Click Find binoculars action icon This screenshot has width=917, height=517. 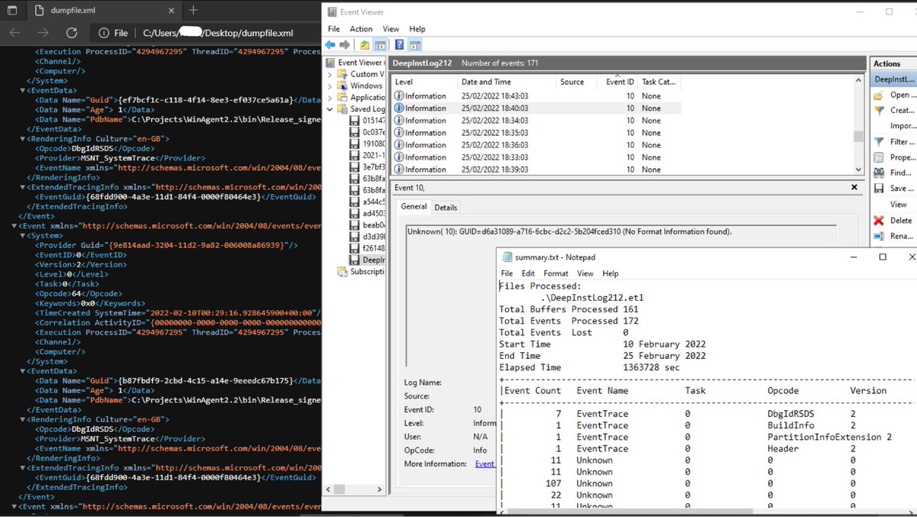(879, 173)
